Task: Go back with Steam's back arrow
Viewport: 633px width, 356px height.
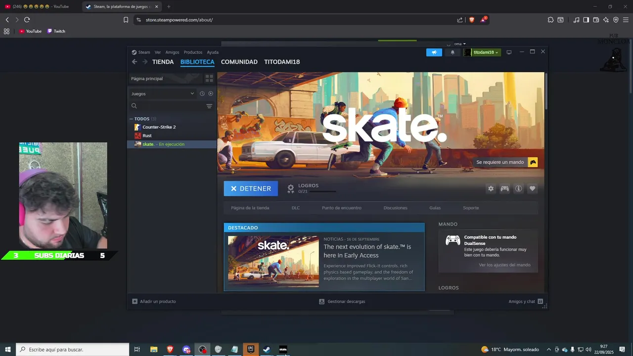Action: point(135,62)
